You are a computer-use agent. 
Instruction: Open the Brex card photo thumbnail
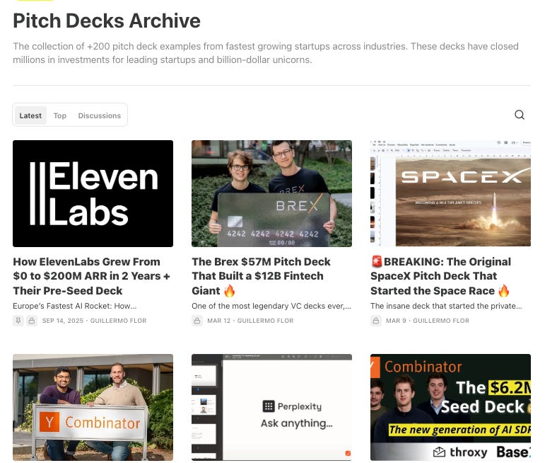[x=271, y=193]
